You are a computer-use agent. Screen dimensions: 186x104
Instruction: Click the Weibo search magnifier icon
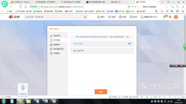click(x=85, y=17)
